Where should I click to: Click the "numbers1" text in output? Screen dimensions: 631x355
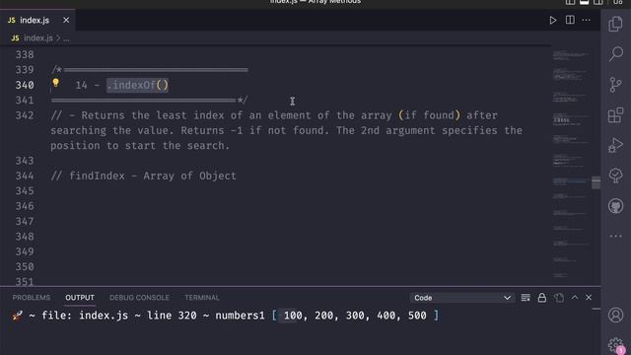(240, 316)
